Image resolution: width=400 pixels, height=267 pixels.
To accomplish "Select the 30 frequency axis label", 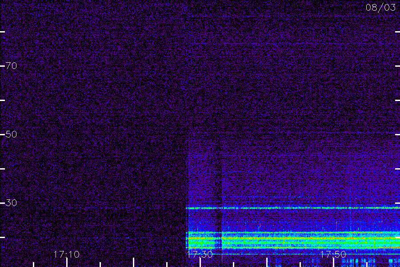I will [11, 202].
